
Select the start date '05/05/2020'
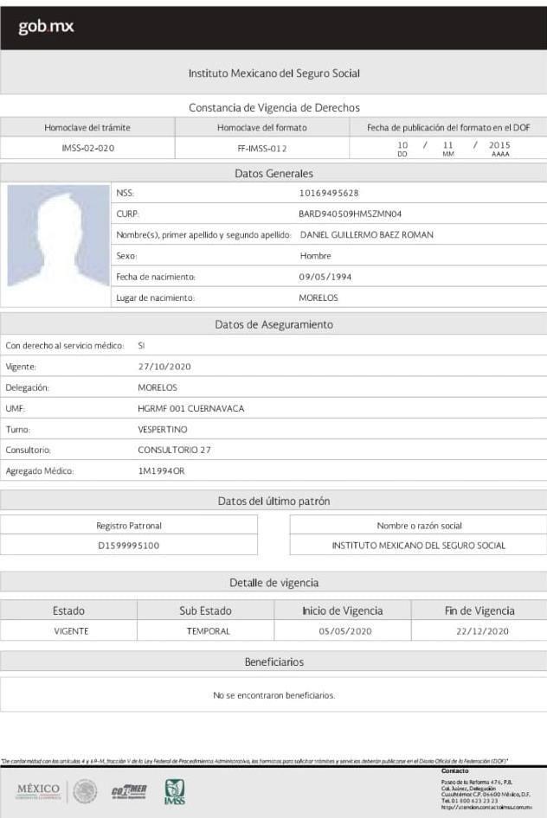(345, 631)
